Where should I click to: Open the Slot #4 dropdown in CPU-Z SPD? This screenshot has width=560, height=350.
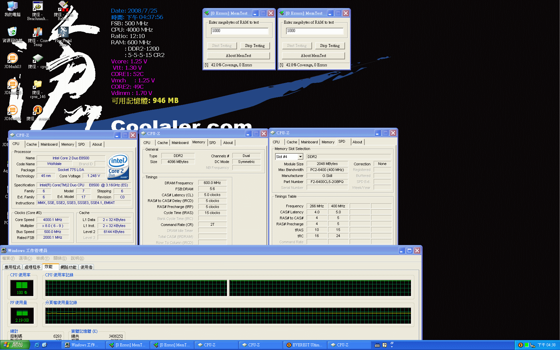[x=300, y=157]
